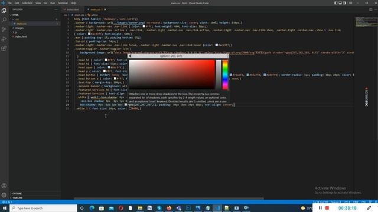Viewport: 378px width, 212px height.
Task: Open the Extensions view
Action: [4, 48]
